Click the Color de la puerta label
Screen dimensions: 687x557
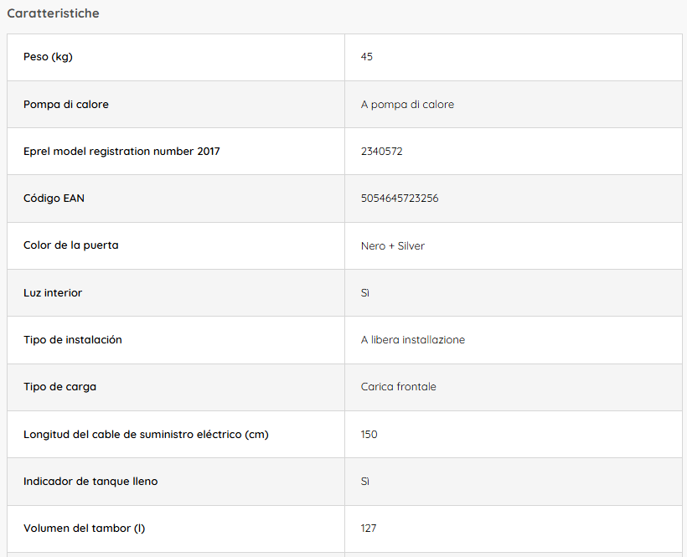tap(71, 245)
